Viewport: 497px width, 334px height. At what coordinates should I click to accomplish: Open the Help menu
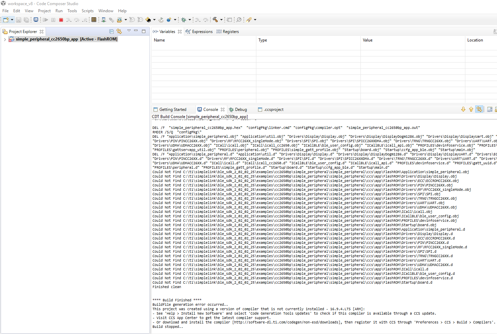point(122,11)
